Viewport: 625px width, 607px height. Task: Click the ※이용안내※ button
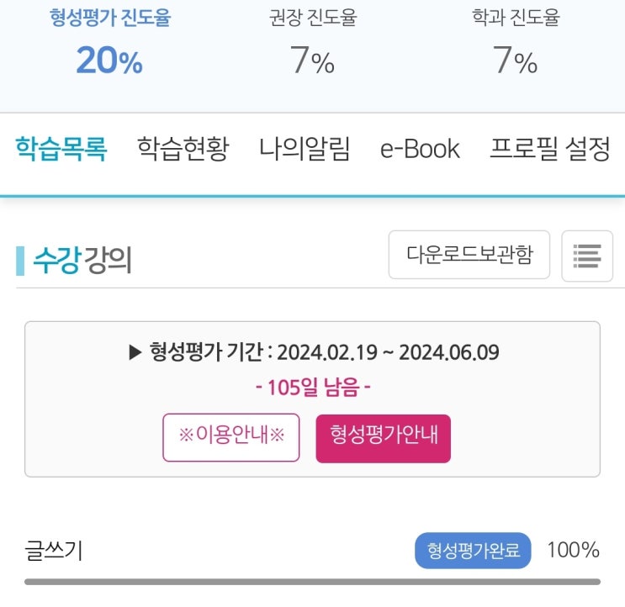[x=231, y=437]
